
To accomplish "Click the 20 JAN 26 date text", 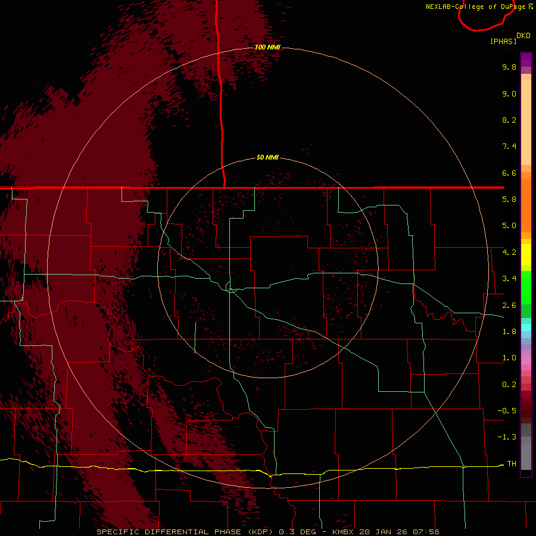I will 383,532.
